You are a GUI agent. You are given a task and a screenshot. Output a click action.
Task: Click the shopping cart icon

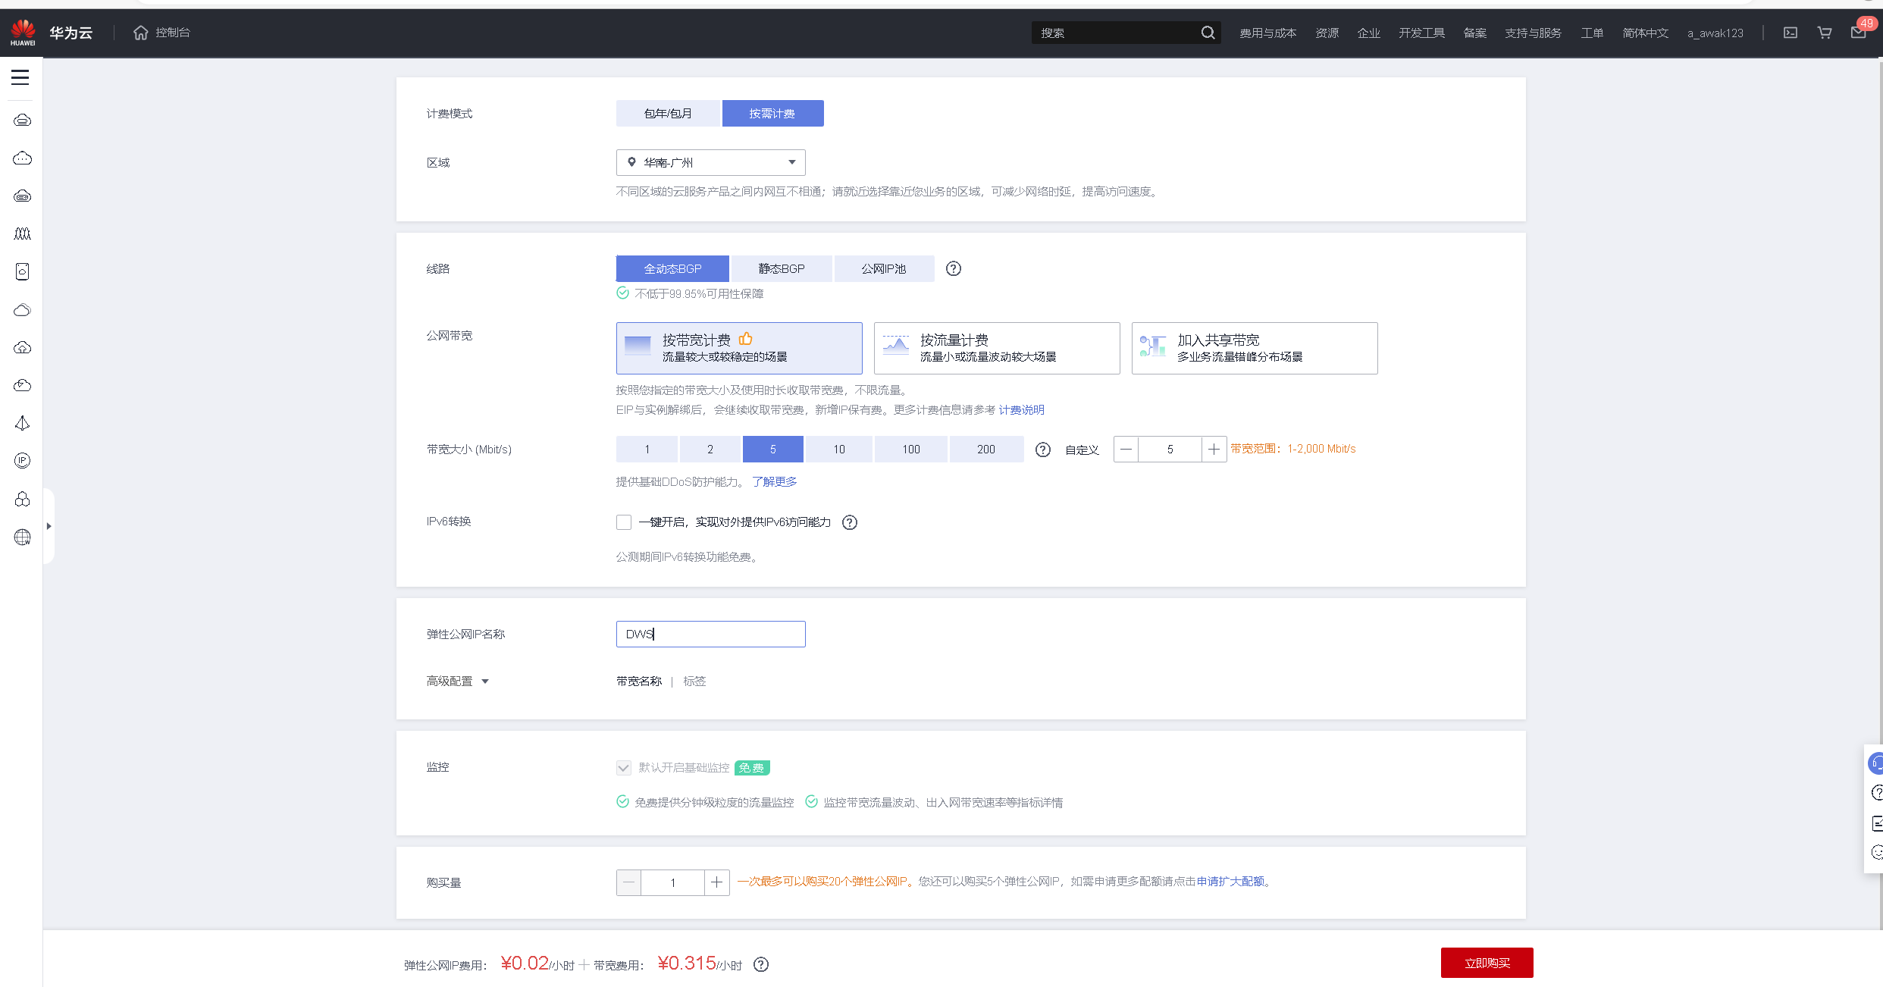1825,33
